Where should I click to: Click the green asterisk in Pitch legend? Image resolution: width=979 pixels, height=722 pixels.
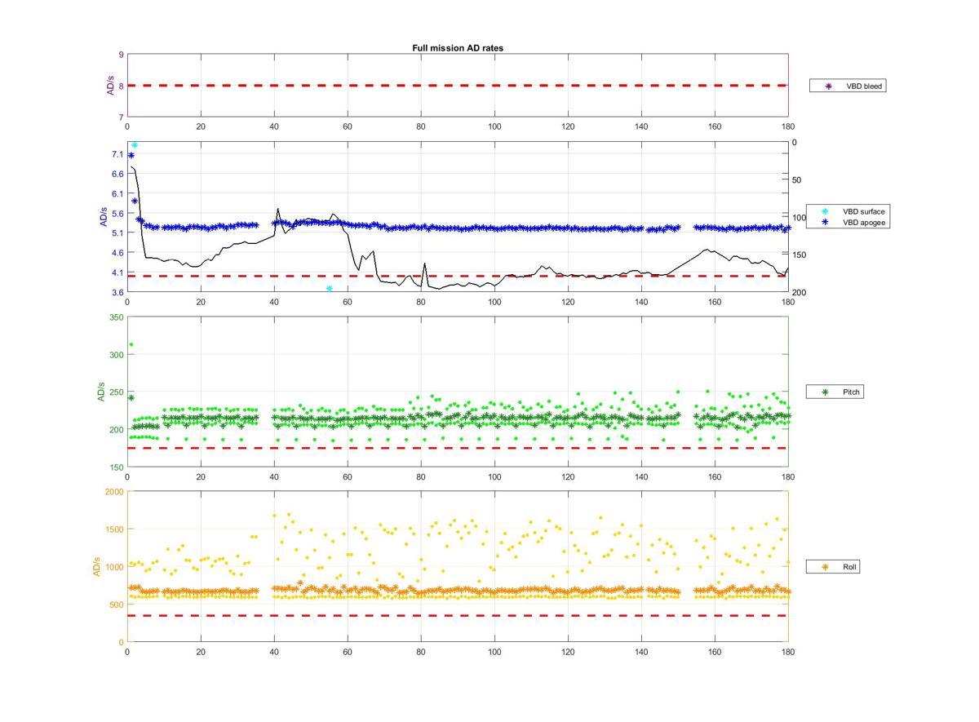825,392
